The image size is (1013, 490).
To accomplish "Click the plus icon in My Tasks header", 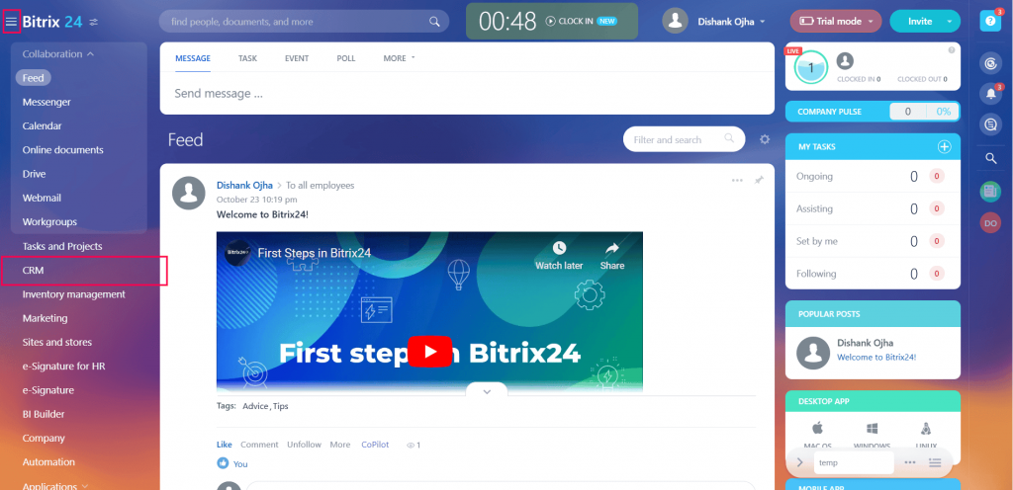I will (944, 147).
